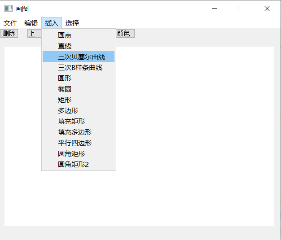281x240 pixels.
Task: Select the 圆角矩形2 menu entry
Action: coord(79,164)
